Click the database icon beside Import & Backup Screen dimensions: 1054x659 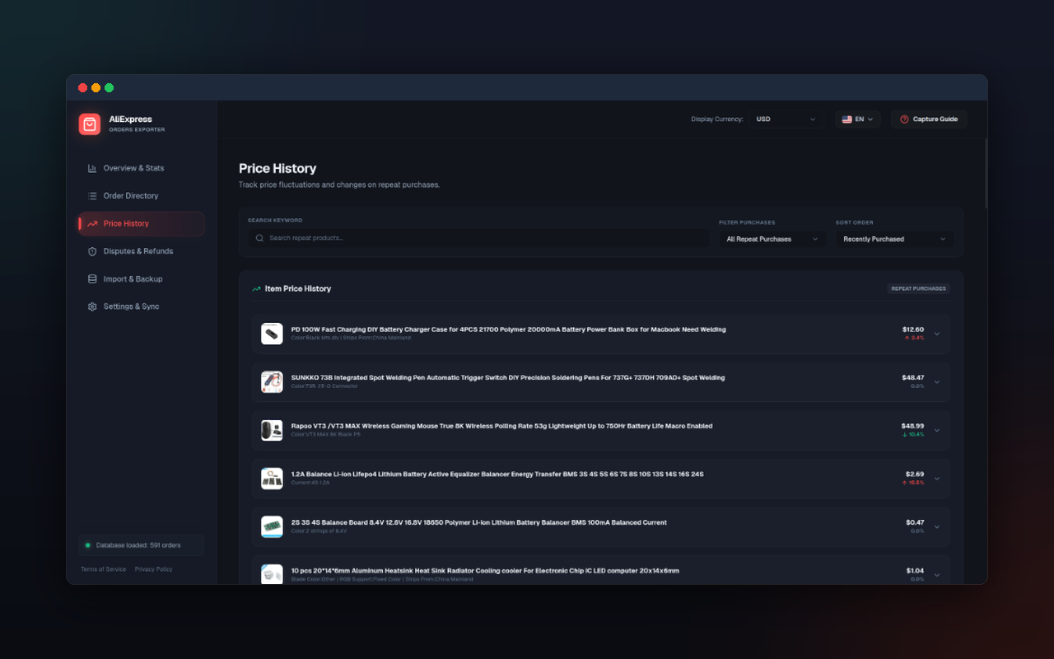[x=92, y=279]
